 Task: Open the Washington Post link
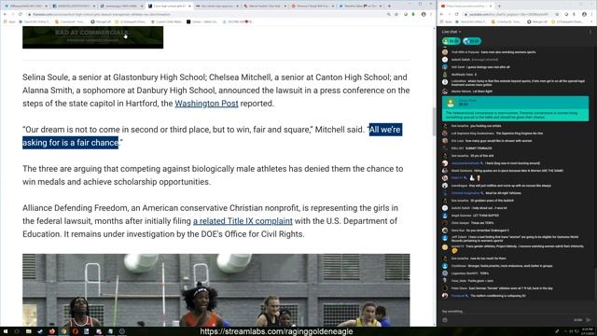(x=206, y=104)
